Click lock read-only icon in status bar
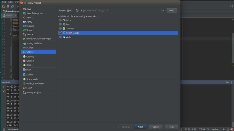 coord(223,129)
